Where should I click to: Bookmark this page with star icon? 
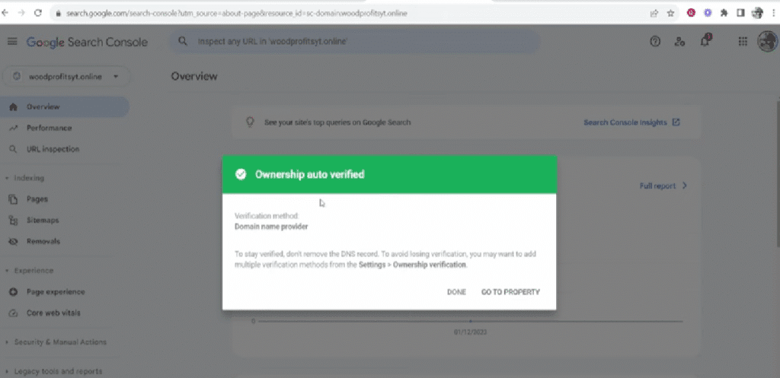pos(670,14)
